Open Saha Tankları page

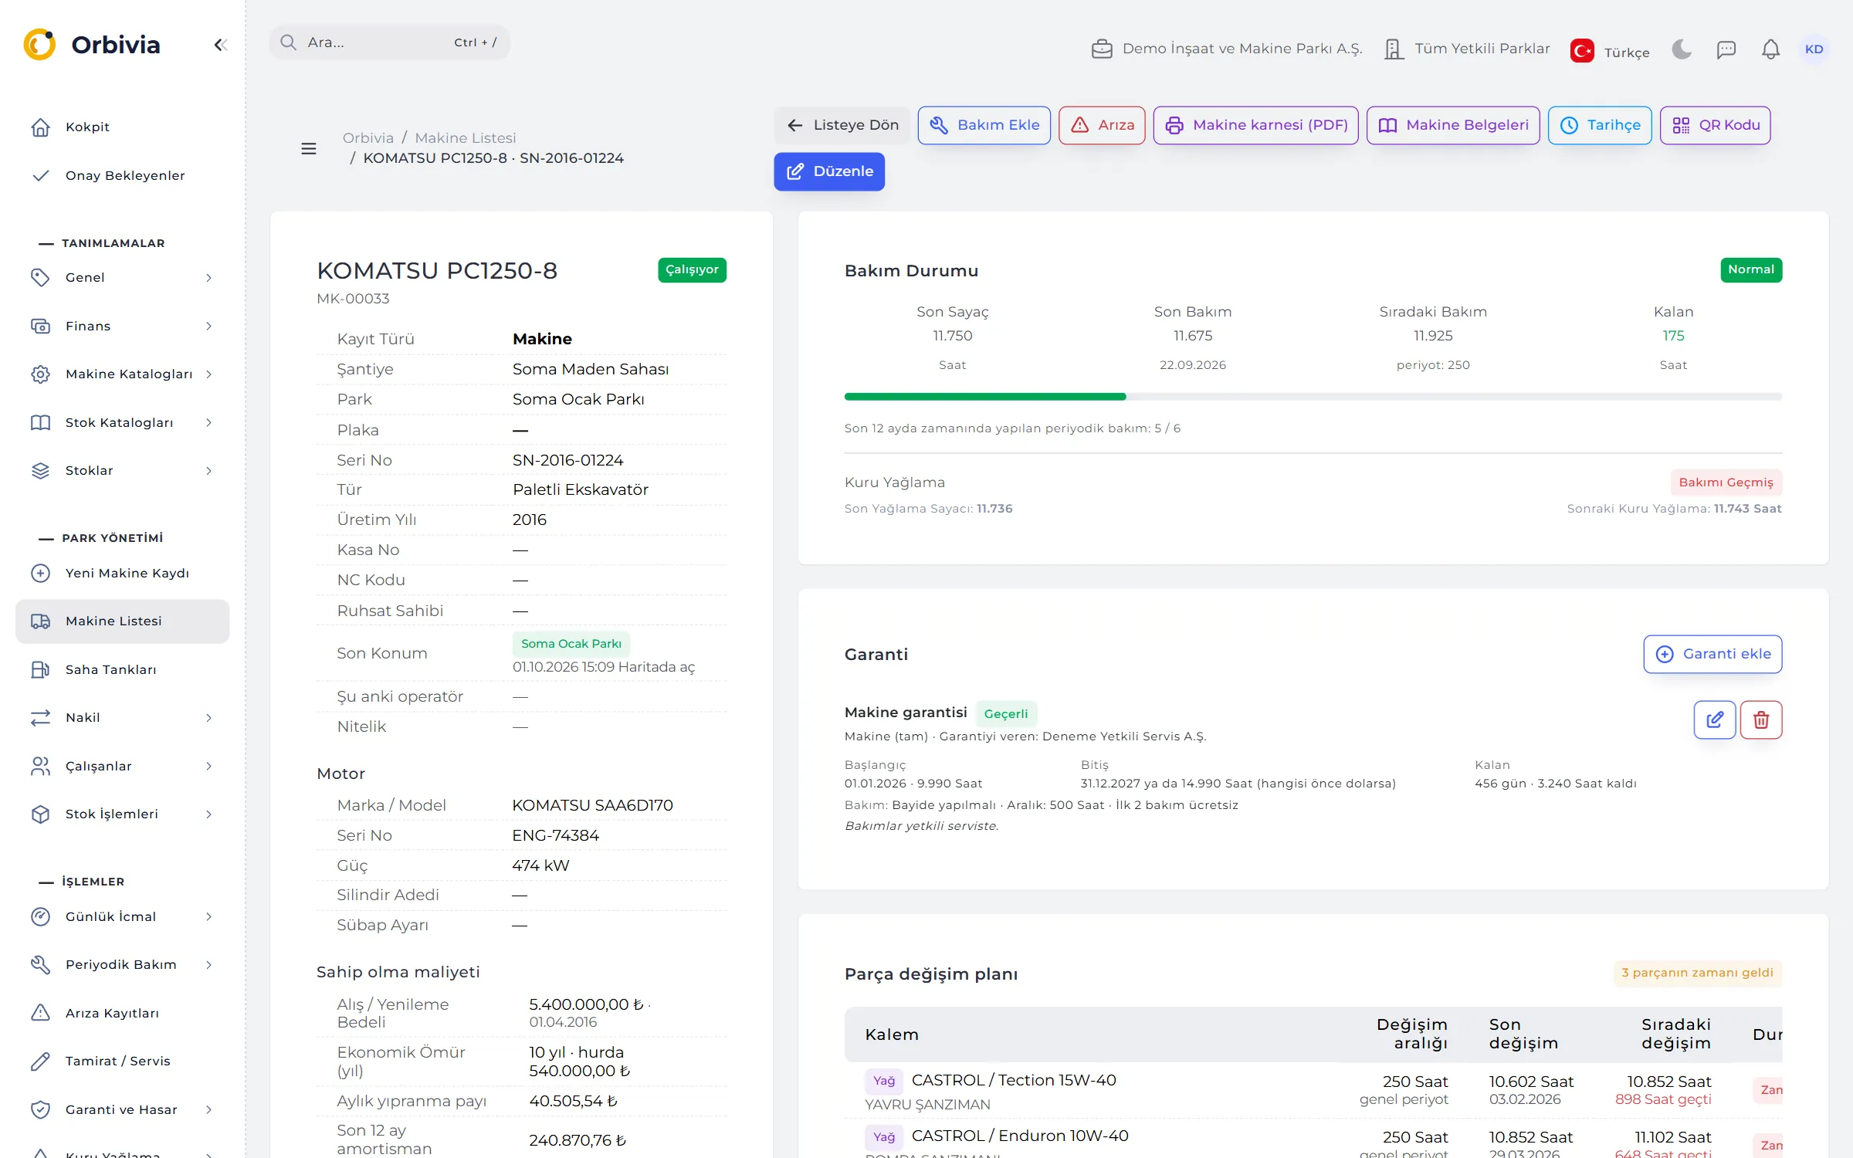click(x=122, y=669)
